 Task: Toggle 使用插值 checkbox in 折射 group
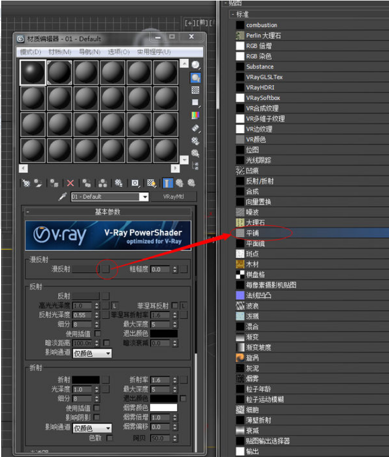[97, 408]
